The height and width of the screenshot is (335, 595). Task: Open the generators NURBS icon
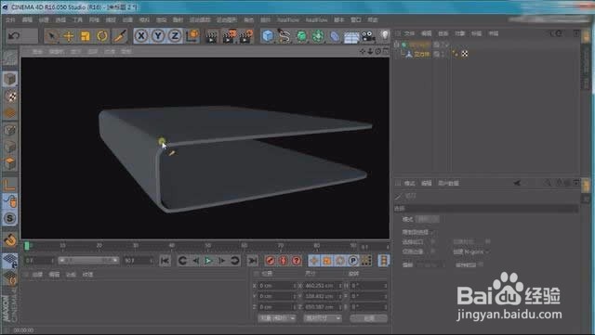(301, 36)
